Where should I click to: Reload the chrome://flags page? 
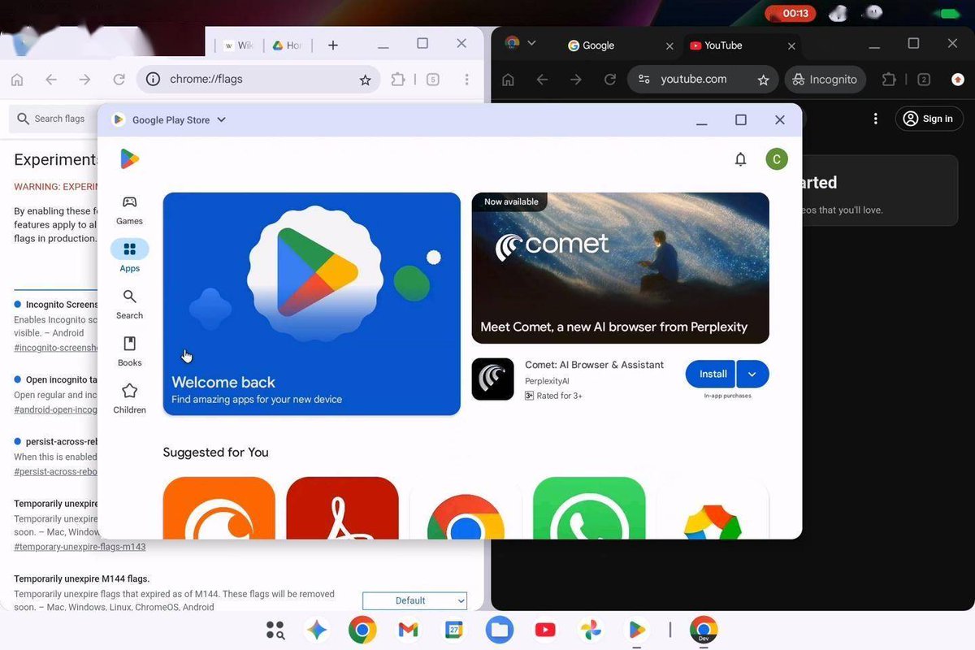coord(119,80)
